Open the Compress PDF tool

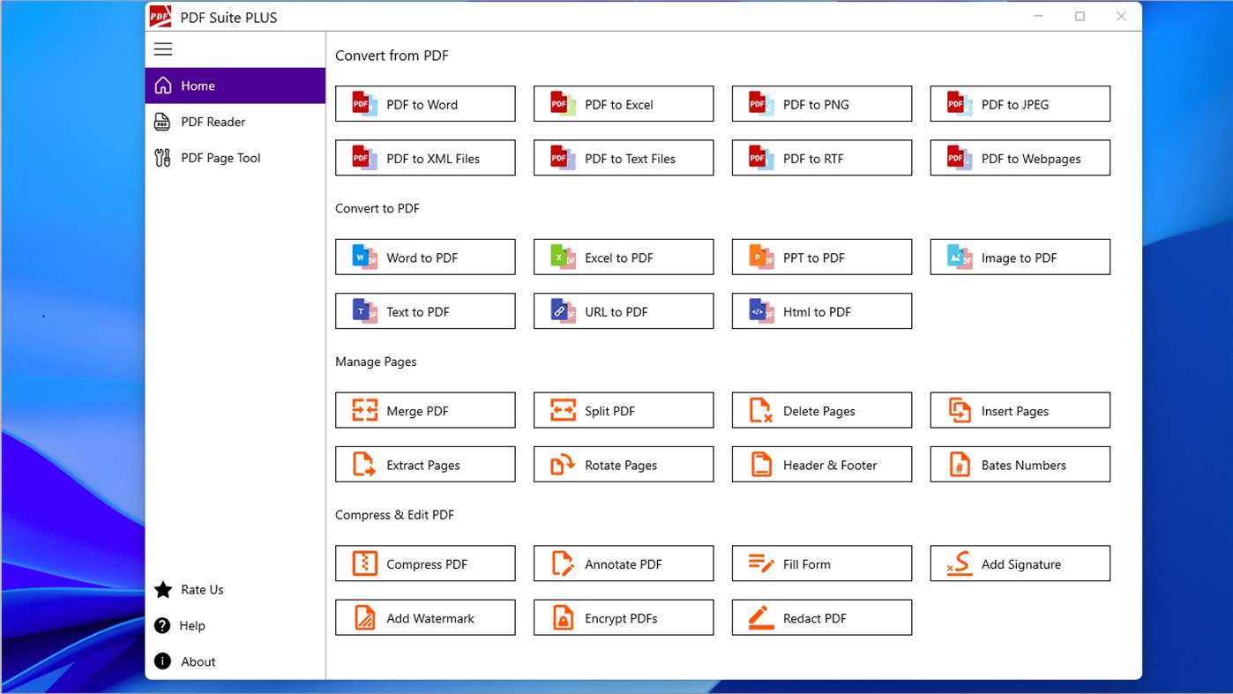tap(424, 563)
